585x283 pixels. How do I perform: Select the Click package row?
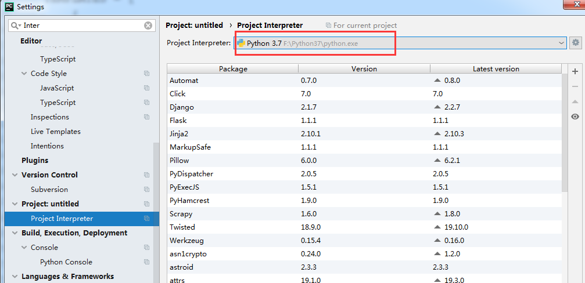(364, 93)
